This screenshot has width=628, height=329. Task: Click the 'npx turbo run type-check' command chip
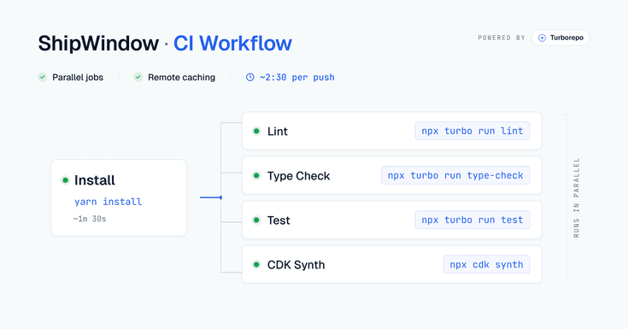pyautogui.click(x=455, y=175)
